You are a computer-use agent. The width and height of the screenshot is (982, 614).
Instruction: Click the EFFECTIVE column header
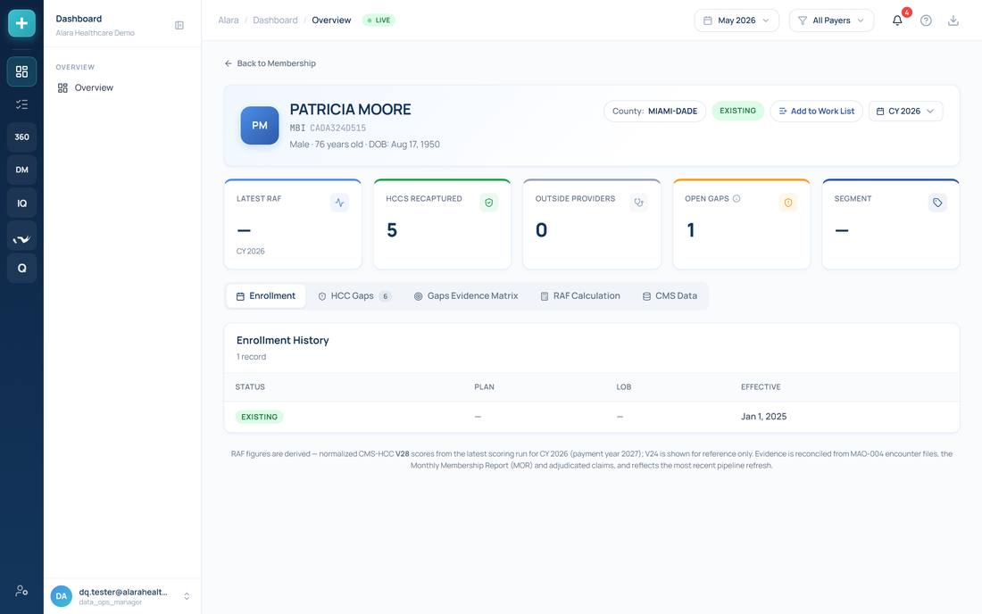click(761, 386)
